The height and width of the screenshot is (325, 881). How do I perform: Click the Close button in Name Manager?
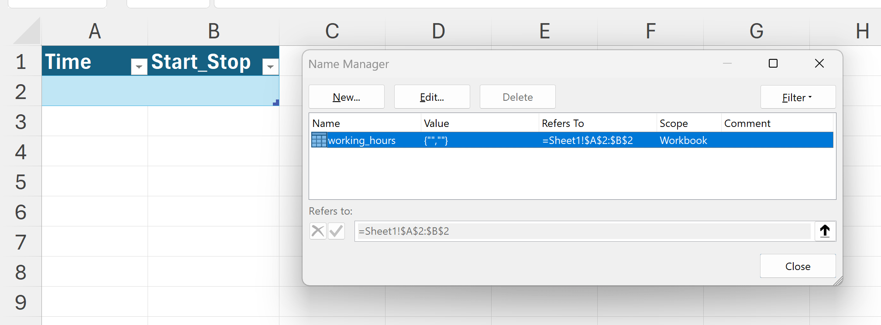click(798, 266)
